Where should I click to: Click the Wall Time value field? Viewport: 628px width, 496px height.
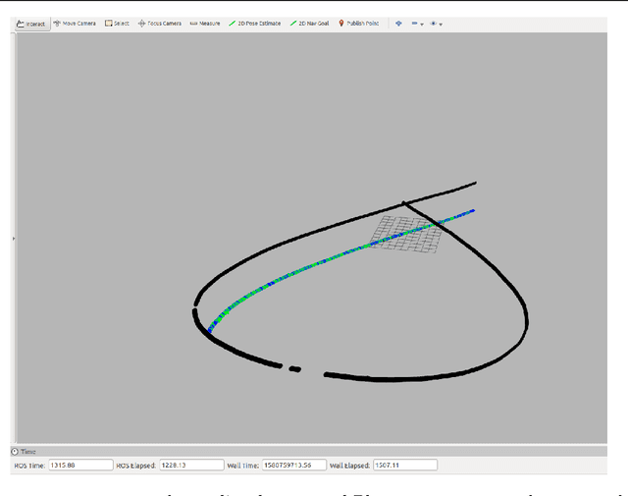[x=293, y=465]
